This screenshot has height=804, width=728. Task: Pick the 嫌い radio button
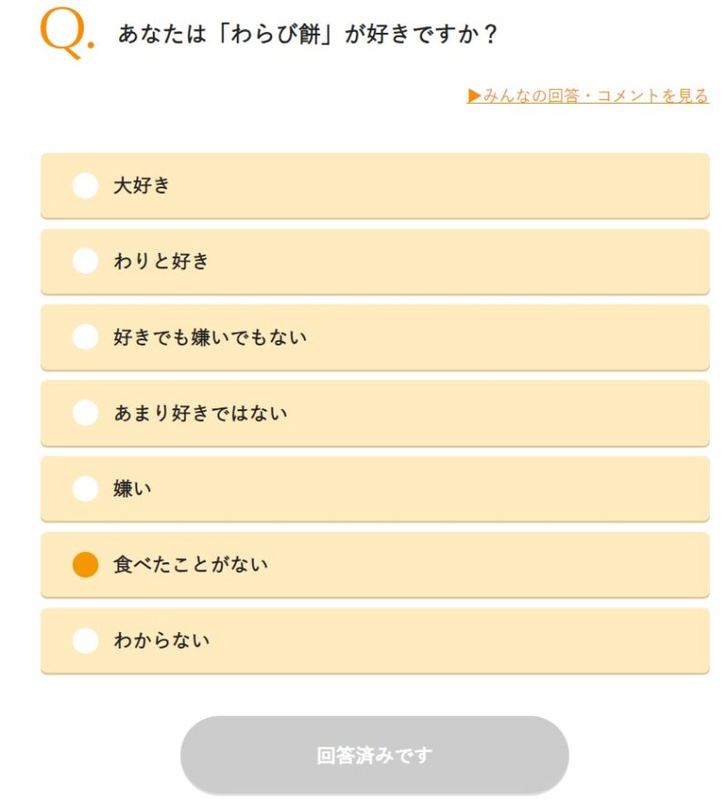(x=86, y=488)
